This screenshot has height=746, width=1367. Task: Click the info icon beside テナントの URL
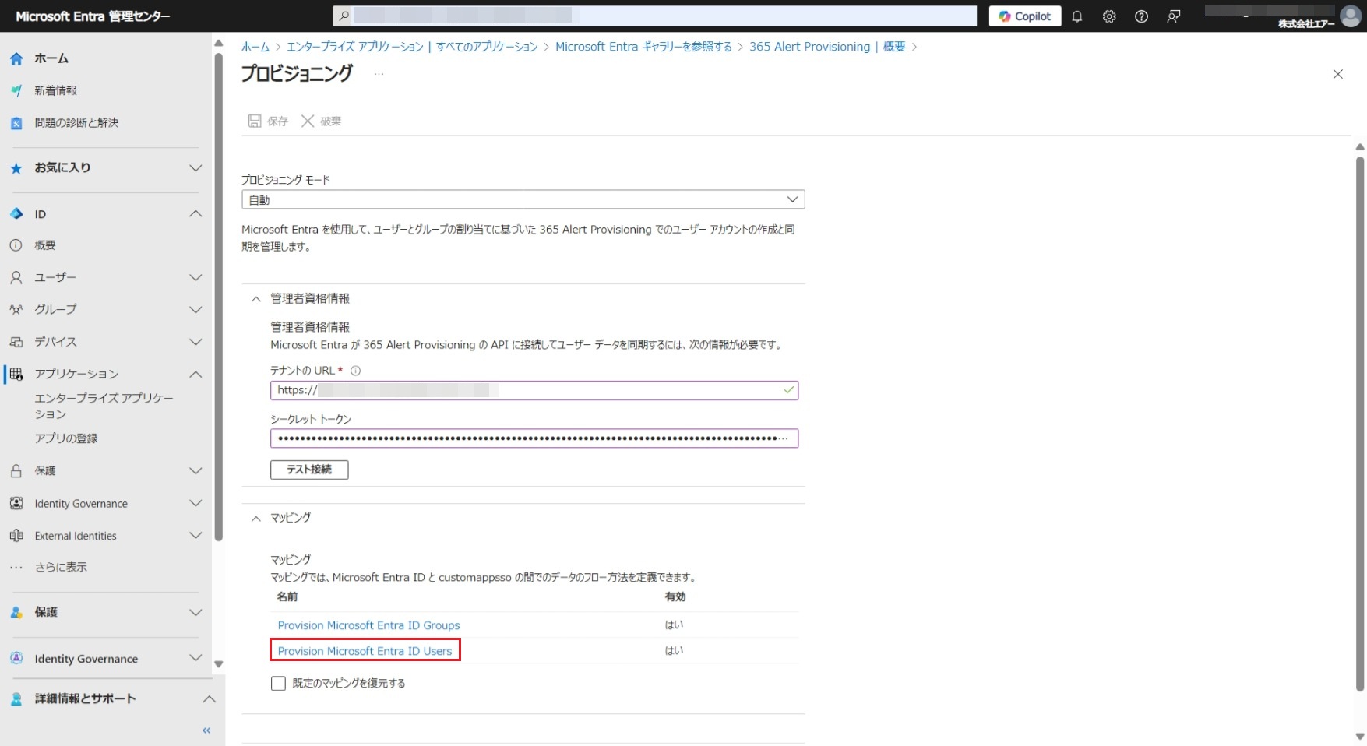point(356,371)
